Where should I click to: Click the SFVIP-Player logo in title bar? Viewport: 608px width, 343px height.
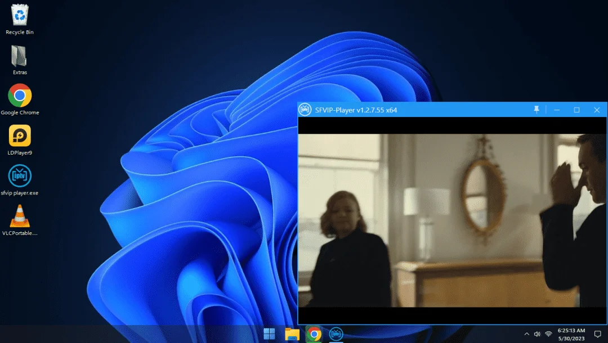click(x=305, y=110)
